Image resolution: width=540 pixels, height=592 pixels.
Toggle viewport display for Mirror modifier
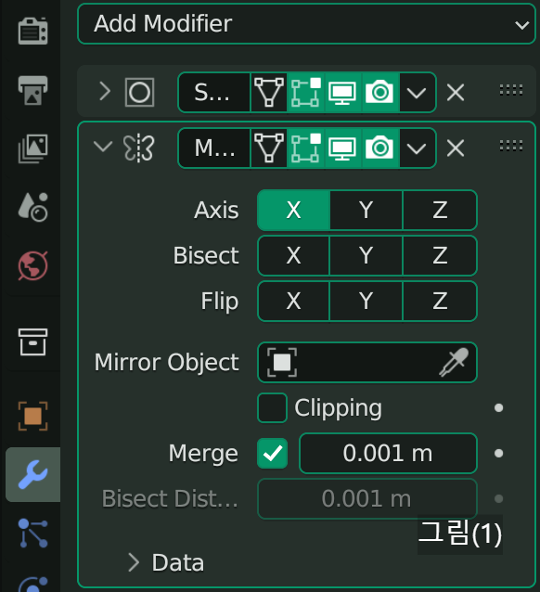coord(343,148)
